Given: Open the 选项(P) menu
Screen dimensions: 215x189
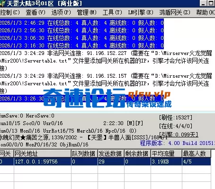Looking at the screenshot, I should pyautogui.click(x=61, y=12).
